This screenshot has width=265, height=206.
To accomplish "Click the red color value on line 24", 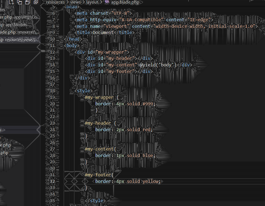I will pyautogui.click(x=146, y=130).
